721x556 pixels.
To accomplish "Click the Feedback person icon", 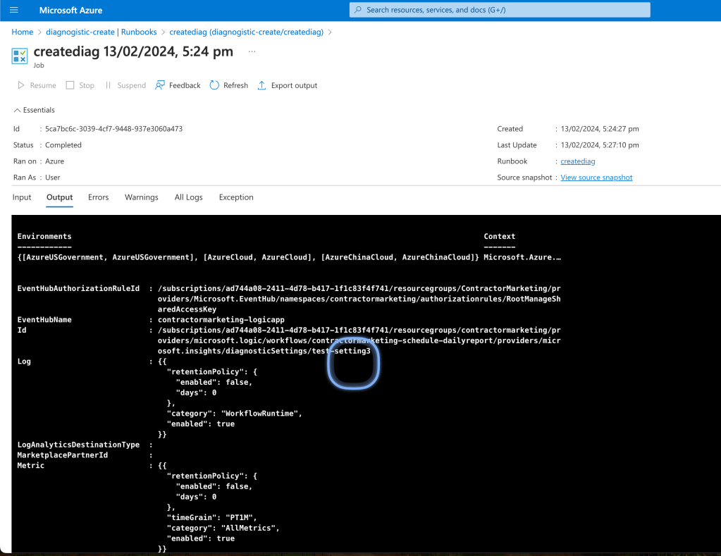I will 159,85.
